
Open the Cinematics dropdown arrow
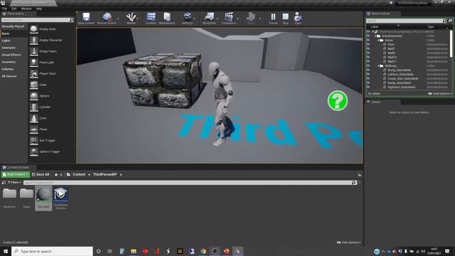coord(237,18)
